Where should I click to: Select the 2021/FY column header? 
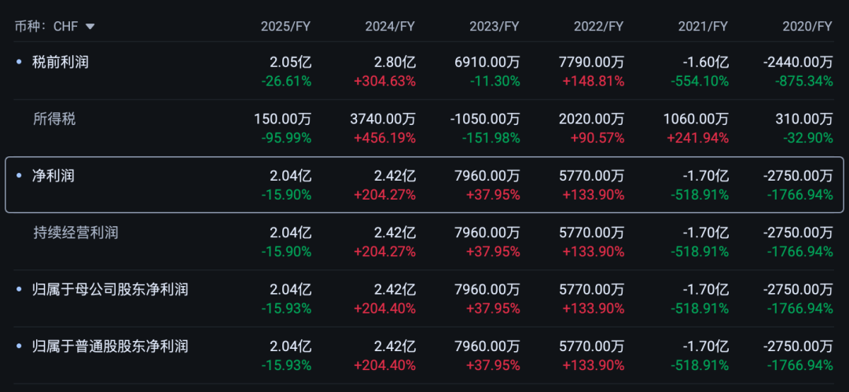703,27
